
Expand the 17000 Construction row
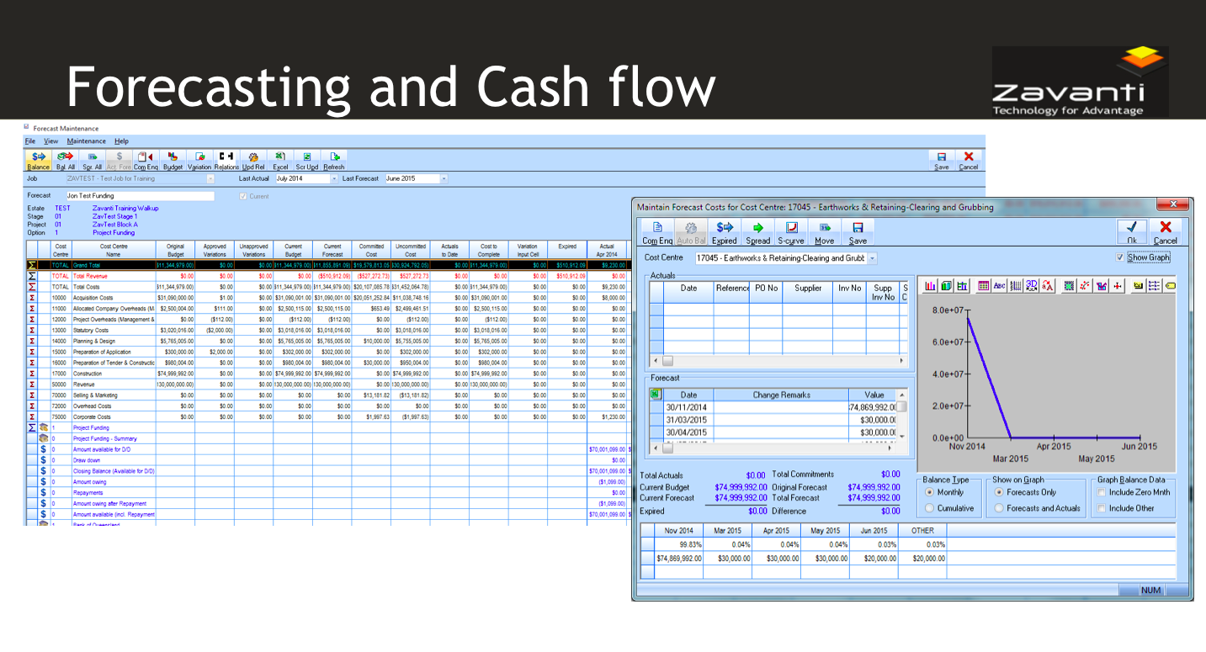(32, 374)
